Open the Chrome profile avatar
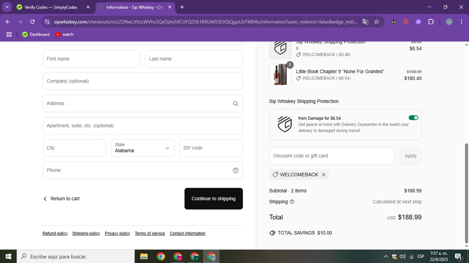This screenshot has width=469, height=263. pos(449,22)
